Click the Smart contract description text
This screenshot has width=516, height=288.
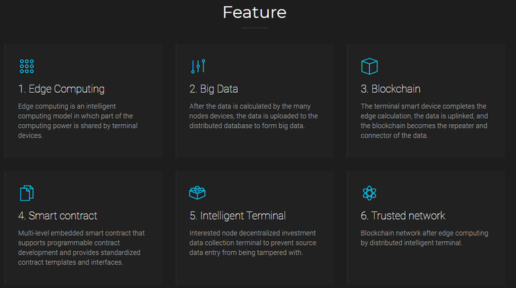click(x=81, y=248)
